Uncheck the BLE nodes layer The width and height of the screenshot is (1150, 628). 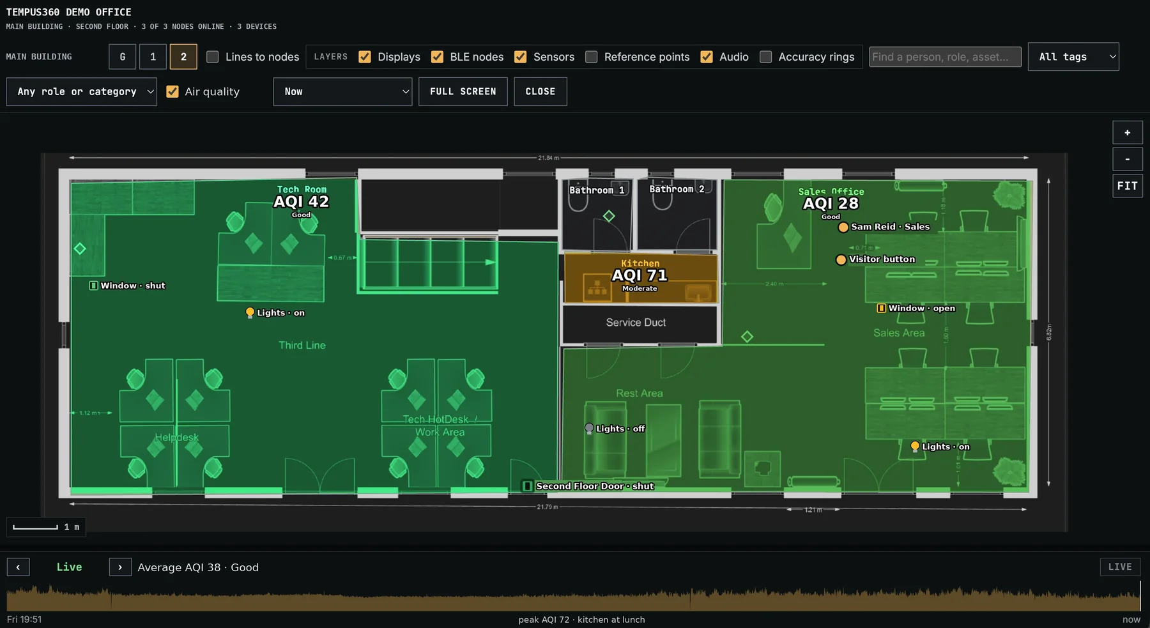[437, 57]
